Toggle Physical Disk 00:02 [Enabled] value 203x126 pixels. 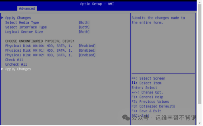87,55
